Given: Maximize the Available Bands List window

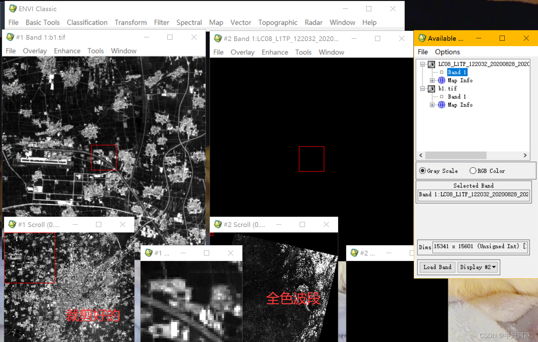Looking at the screenshot, I should click(502, 38).
